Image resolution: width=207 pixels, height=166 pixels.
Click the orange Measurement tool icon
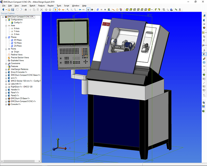(x=113, y=10)
